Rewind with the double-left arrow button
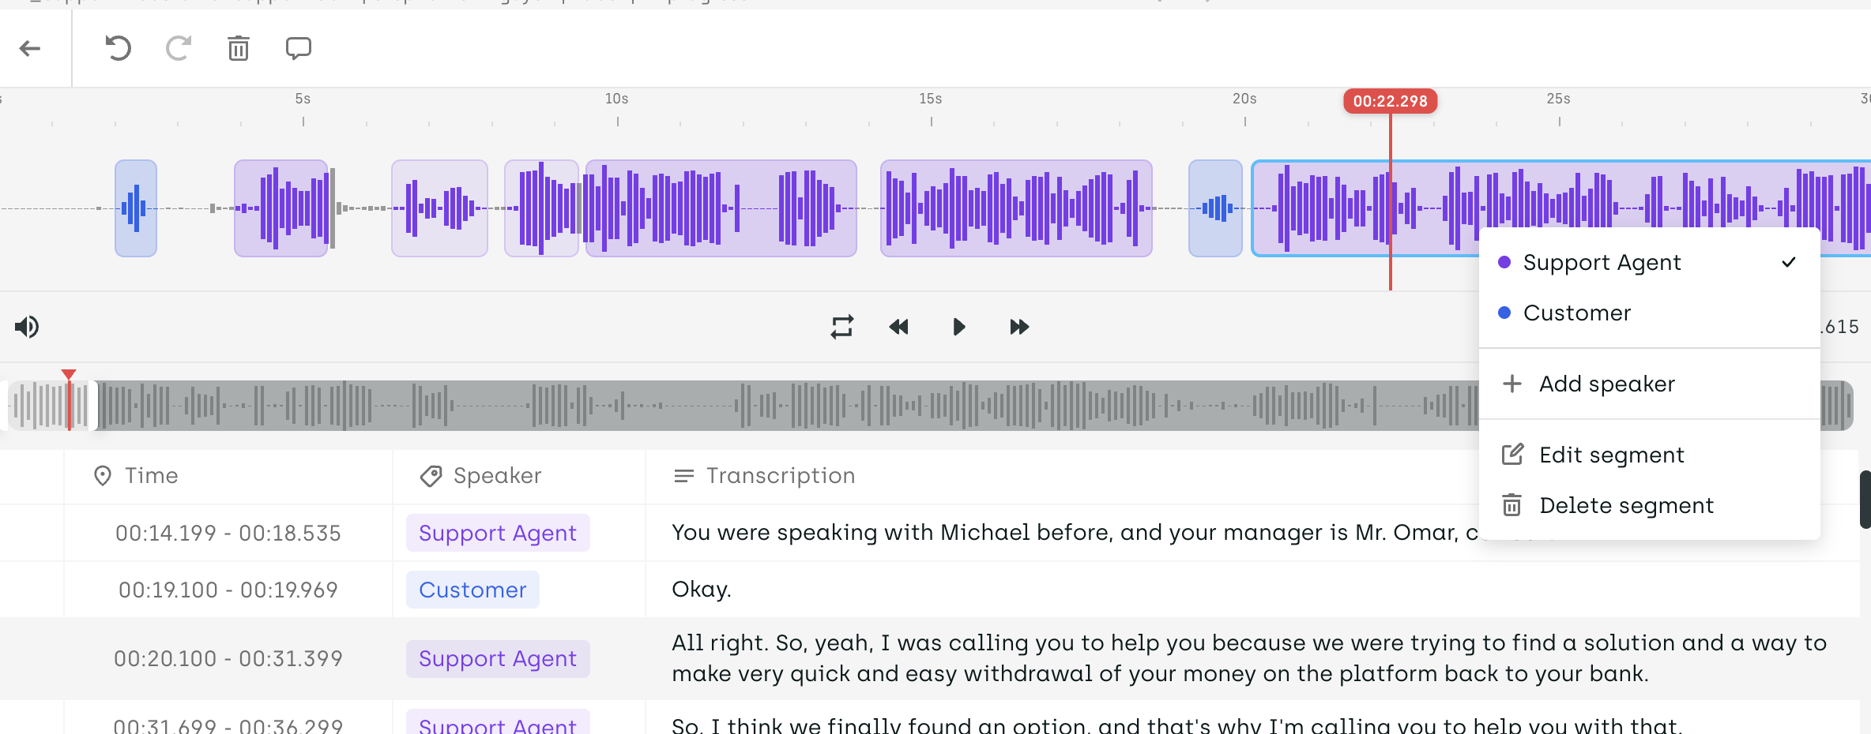This screenshot has height=734, width=1871. 899,327
